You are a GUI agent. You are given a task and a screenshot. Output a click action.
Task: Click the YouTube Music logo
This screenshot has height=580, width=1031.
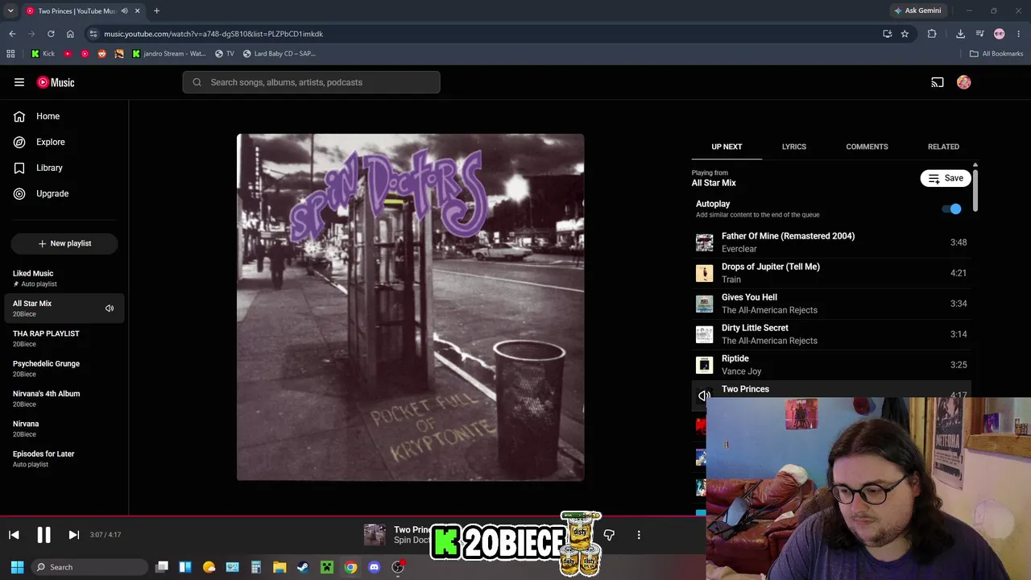[56, 82]
